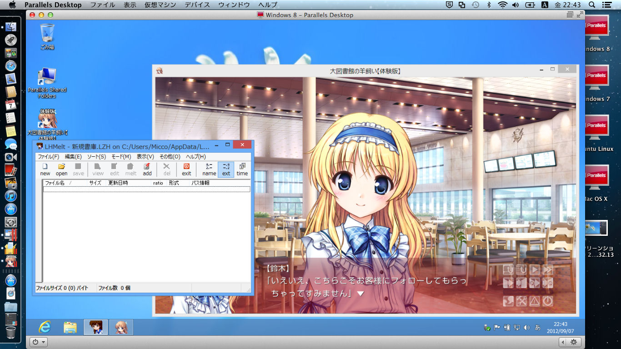Viewport: 621px width, 349px height.
Task: Switch to the game's taskbar button
Action: tap(121, 327)
